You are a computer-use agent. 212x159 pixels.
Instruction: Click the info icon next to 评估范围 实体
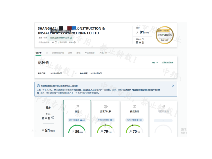tap(75, 42)
